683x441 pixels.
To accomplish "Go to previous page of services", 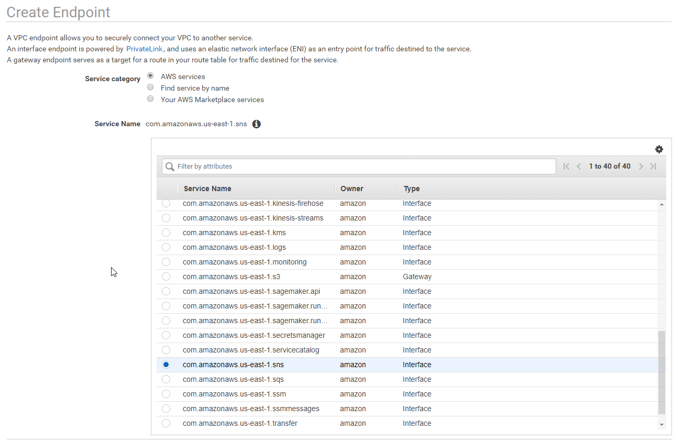I will (579, 166).
